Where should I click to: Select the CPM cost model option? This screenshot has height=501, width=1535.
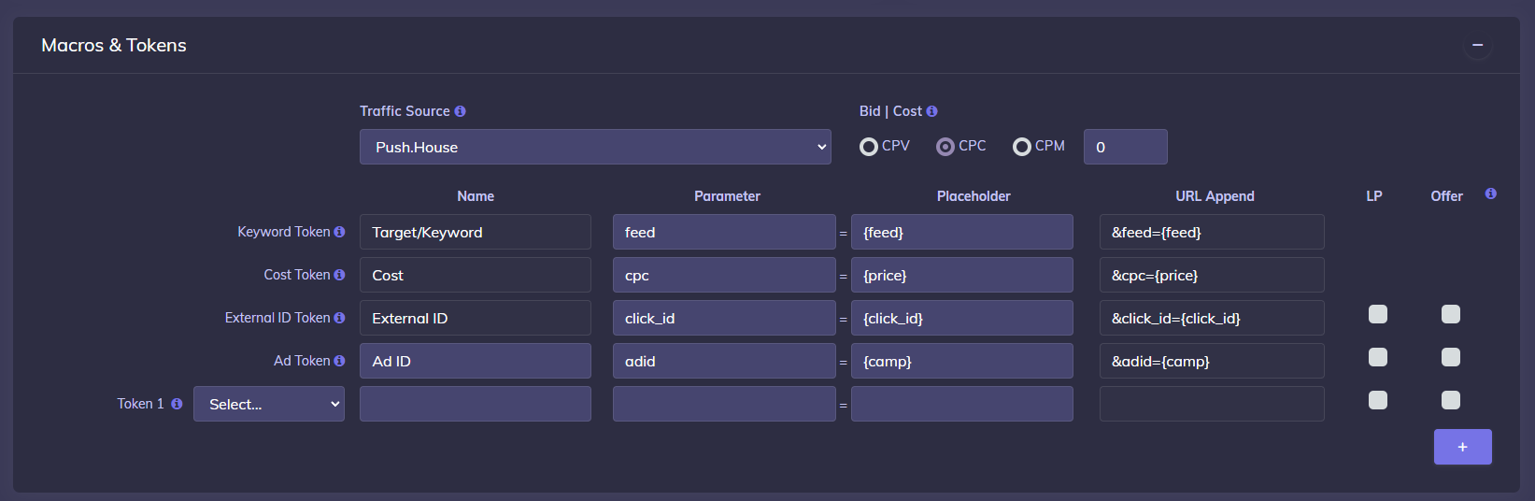tap(1022, 147)
